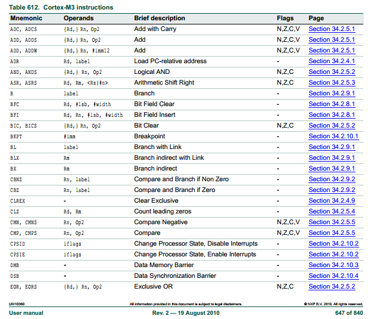Open Section 34.2.5.1 link in ADC row
The width and height of the screenshot is (368, 319).
pyautogui.click(x=332, y=29)
